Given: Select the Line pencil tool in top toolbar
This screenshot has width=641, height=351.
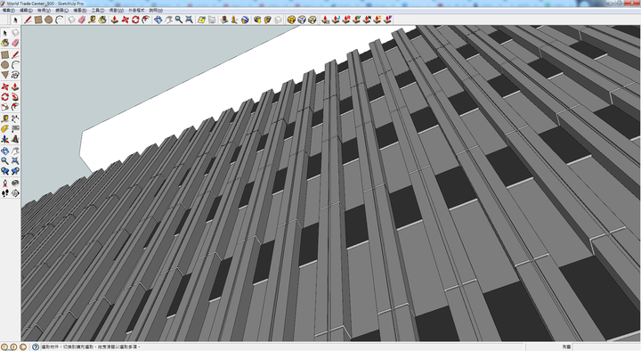Looking at the screenshot, I should 28,20.
